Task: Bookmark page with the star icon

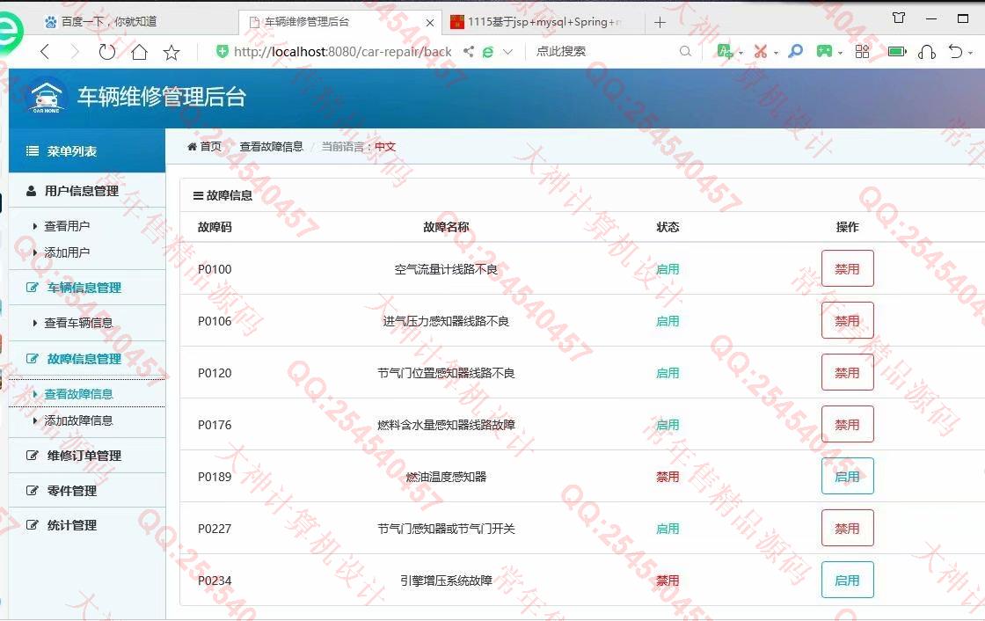Action: [x=171, y=52]
